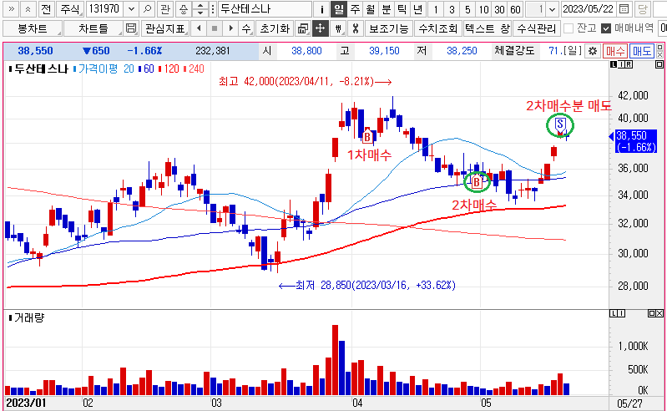This screenshot has width=667, height=411.
Task: Click the stock info 'i' icon
Action: (322, 9)
